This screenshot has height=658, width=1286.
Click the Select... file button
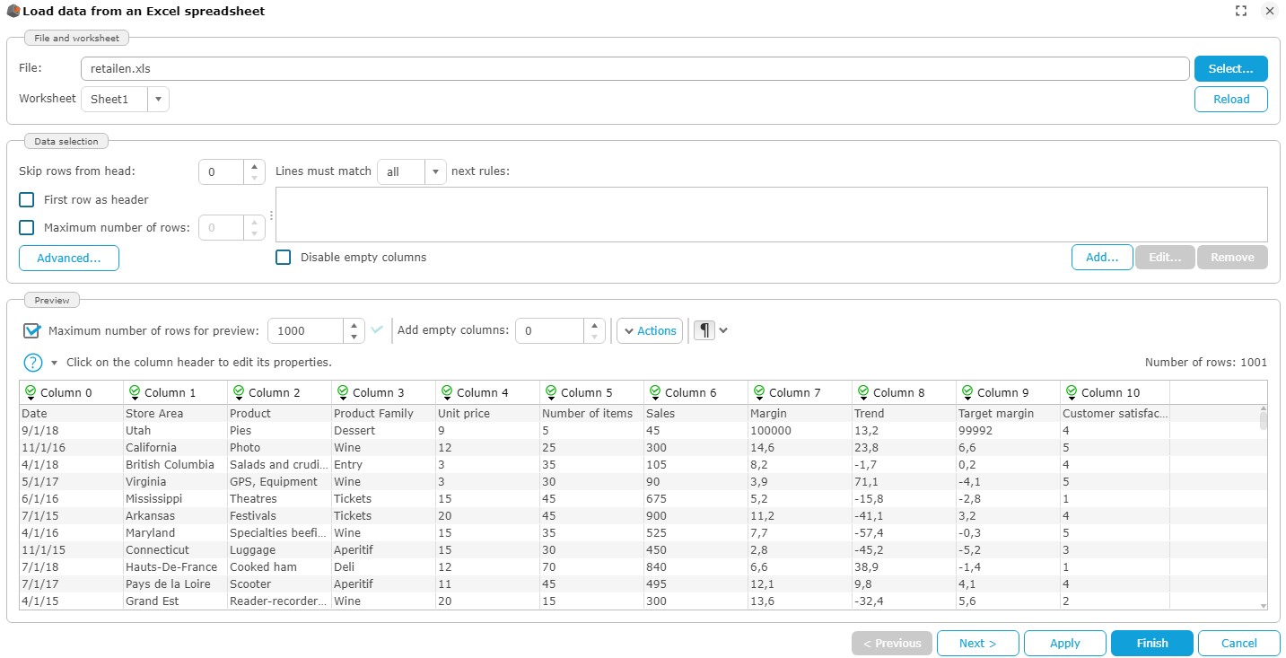[1229, 69]
